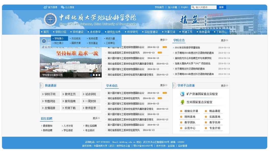The height and width of the screenshot is (153, 270).
Task: Click the magnifier icon in search box
Action: [x=193, y=7]
